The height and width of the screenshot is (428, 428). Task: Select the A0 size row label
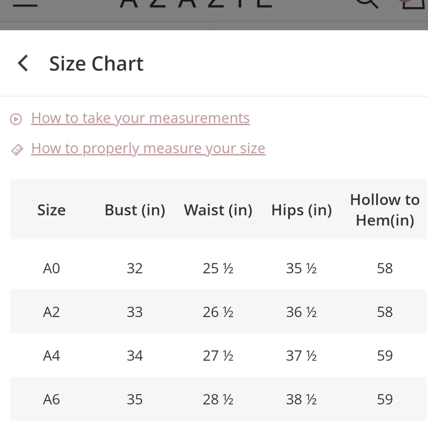click(x=51, y=268)
